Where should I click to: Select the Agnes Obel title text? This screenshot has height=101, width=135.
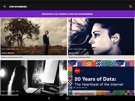pos(74,53)
